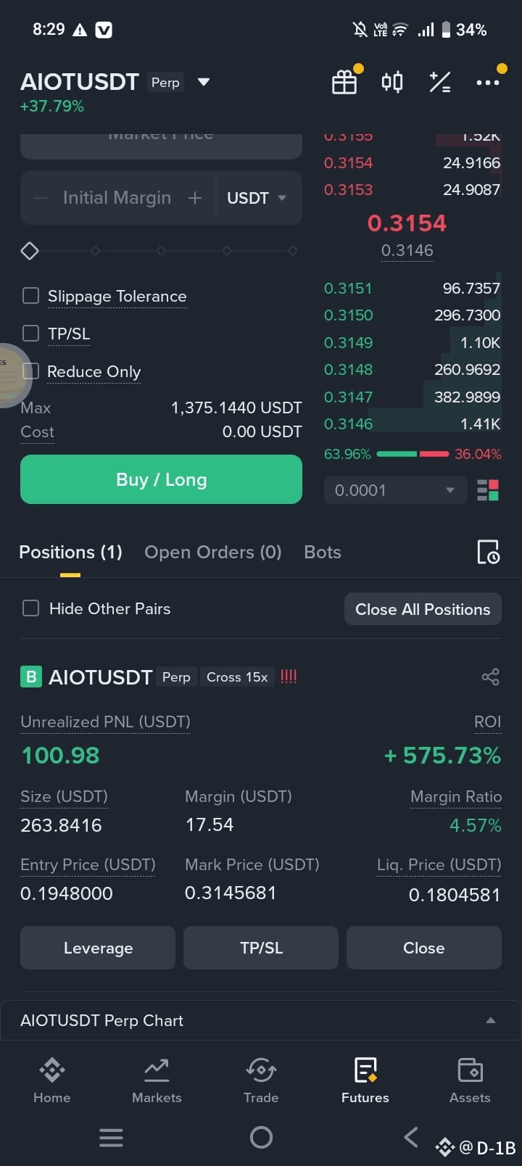Check the TP/SL order option
Viewport: 522px width, 1166px height.
(x=30, y=334)
